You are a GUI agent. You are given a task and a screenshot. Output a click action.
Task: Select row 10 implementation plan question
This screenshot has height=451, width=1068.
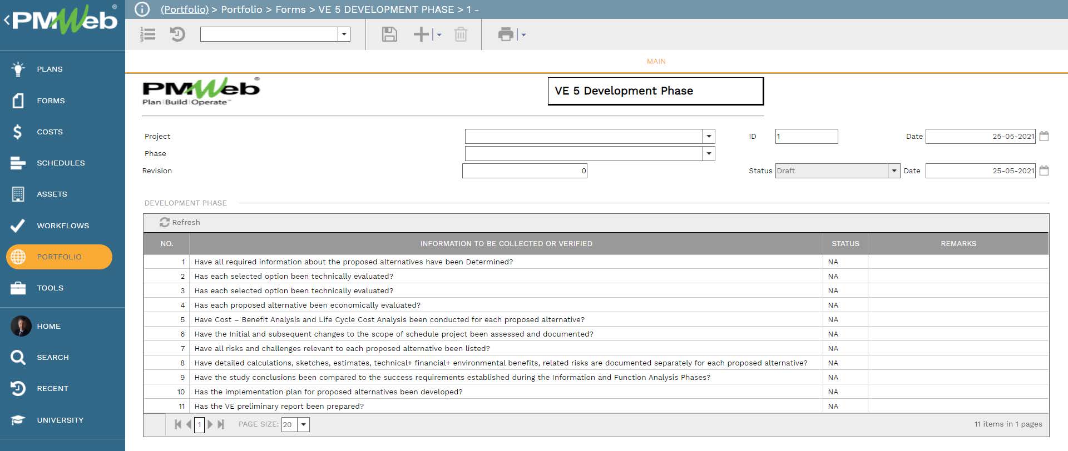(x=596, y=392)
